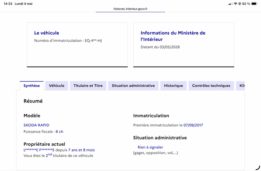Image resolution: width=261 pixels, height=171 pixels.
Task: Select the Situation administrative tab
Action: (x=133, y=86)
